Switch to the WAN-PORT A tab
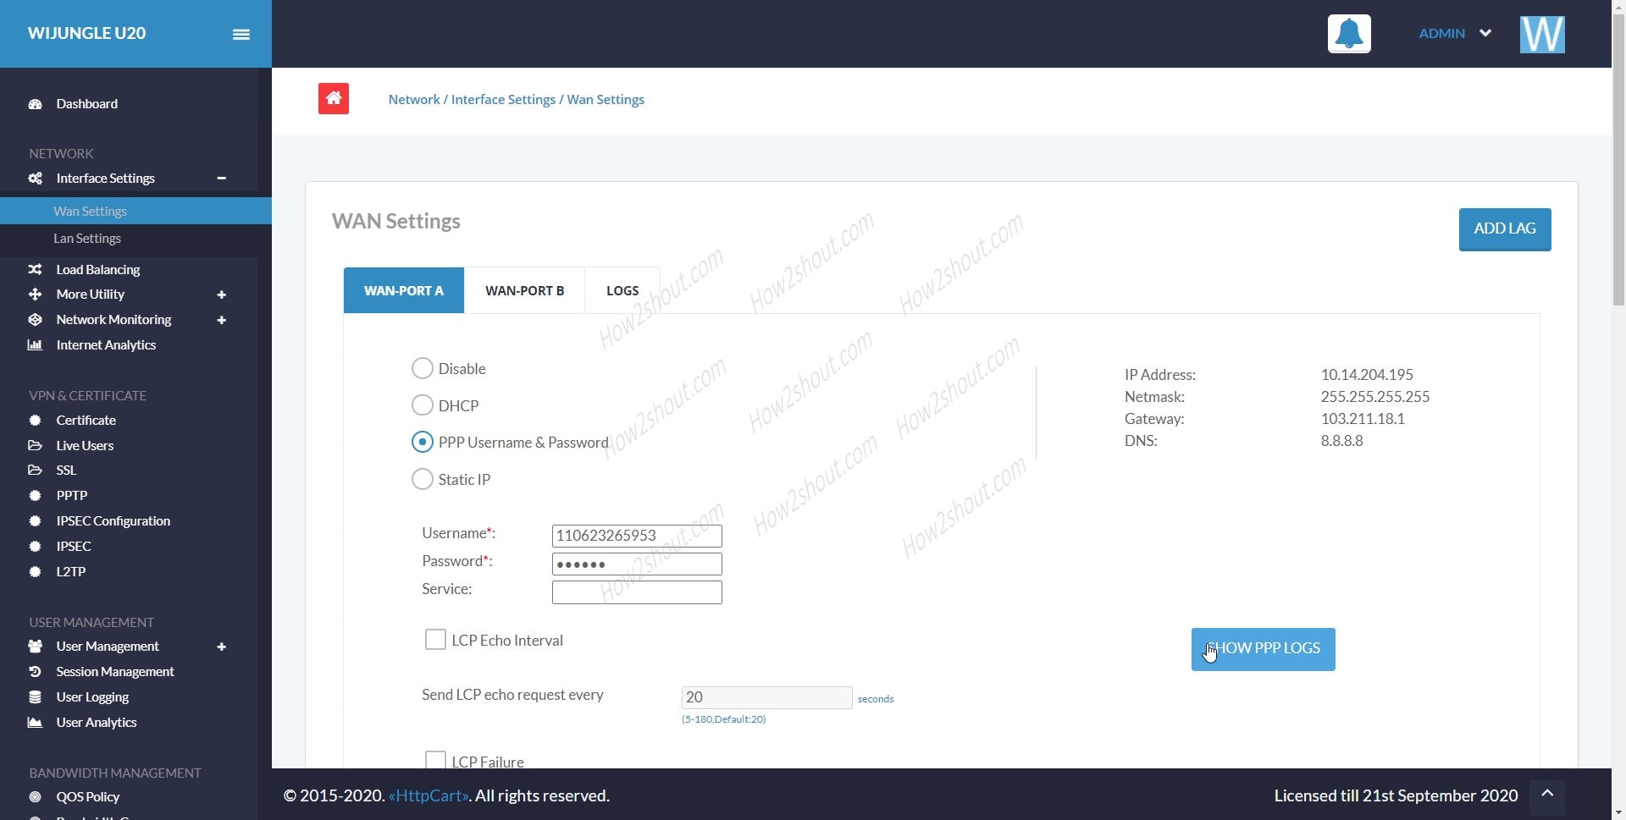This screenshot has height=820, width=1626. coord(404,290)
